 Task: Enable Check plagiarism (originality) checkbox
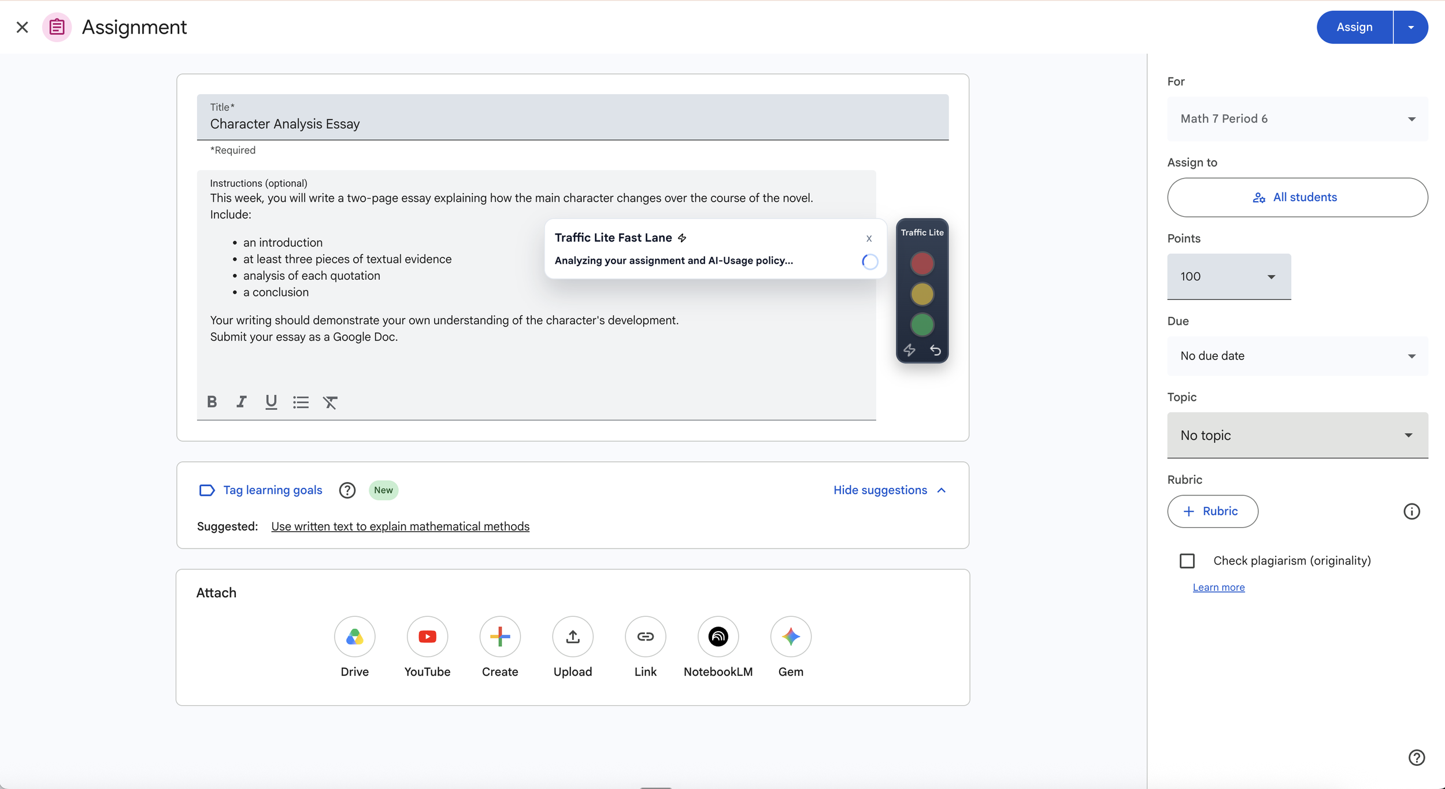click(x=1187, y=561)
